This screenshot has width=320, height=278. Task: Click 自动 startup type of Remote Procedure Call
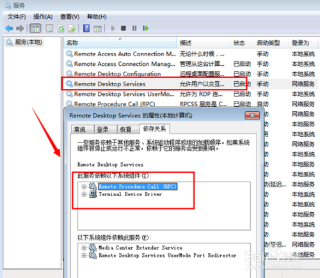pyautogui.click(x=262, y=104)
